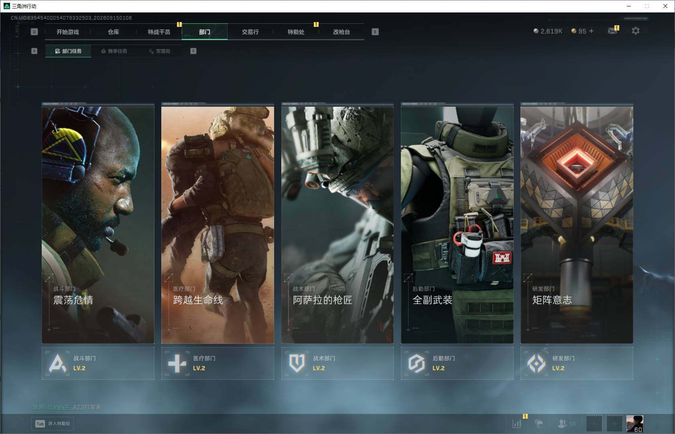The height and width of the screenshot is (434, 675).
Task: Click the expand icon on 矩阵意志 card
Action: (528, 277)
